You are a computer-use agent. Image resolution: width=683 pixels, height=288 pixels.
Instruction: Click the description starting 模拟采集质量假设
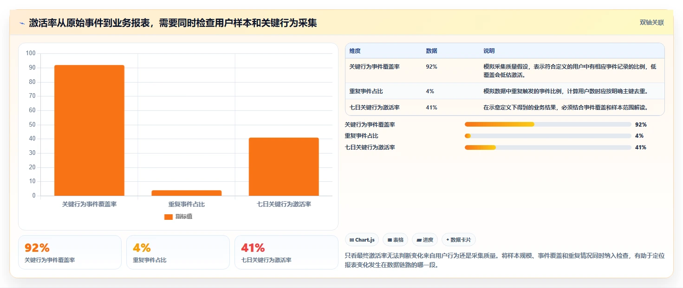(570, 70)
